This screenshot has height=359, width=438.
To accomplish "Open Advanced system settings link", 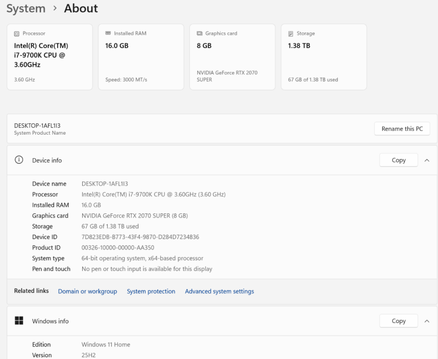I will click(x=220, y=291).
